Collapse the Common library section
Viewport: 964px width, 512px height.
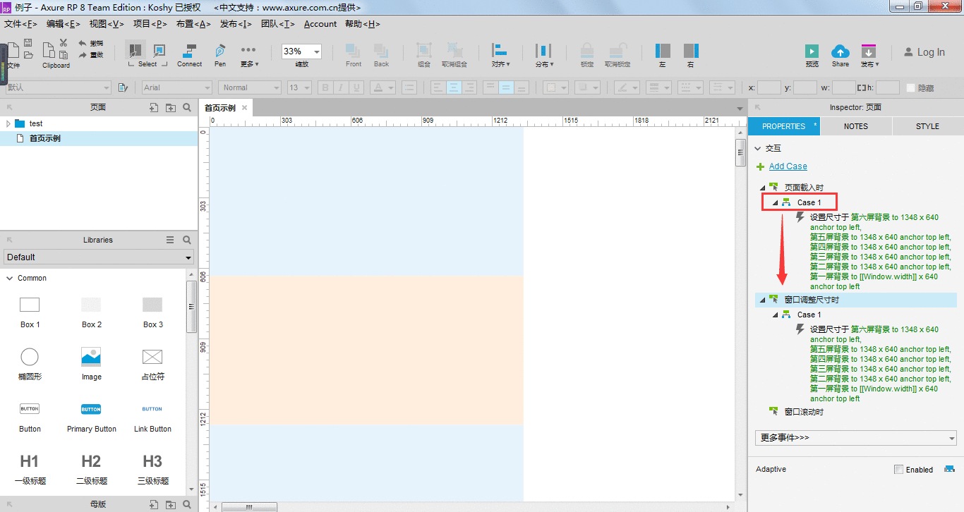(x=9, y=278)
